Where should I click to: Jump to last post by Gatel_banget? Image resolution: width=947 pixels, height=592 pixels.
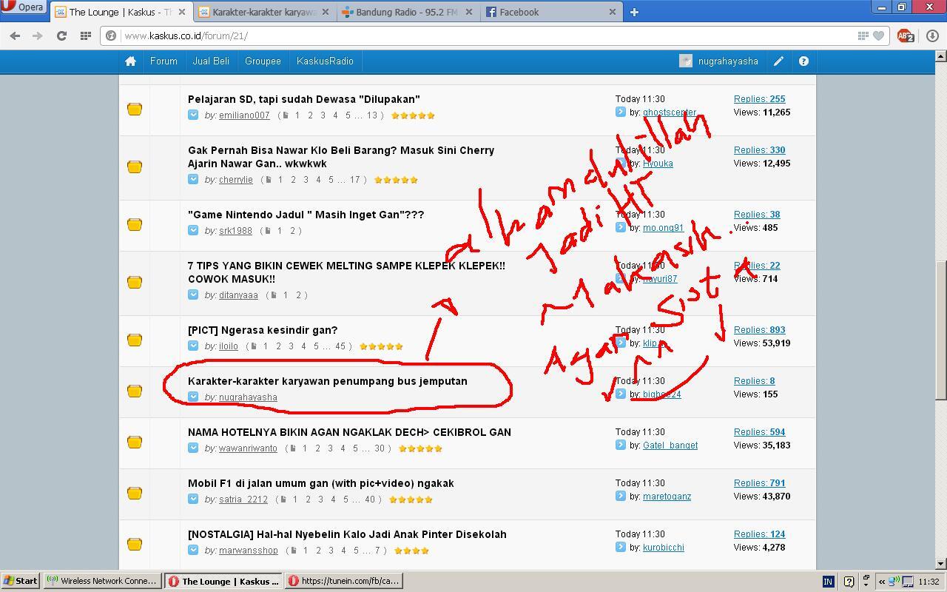620,445
